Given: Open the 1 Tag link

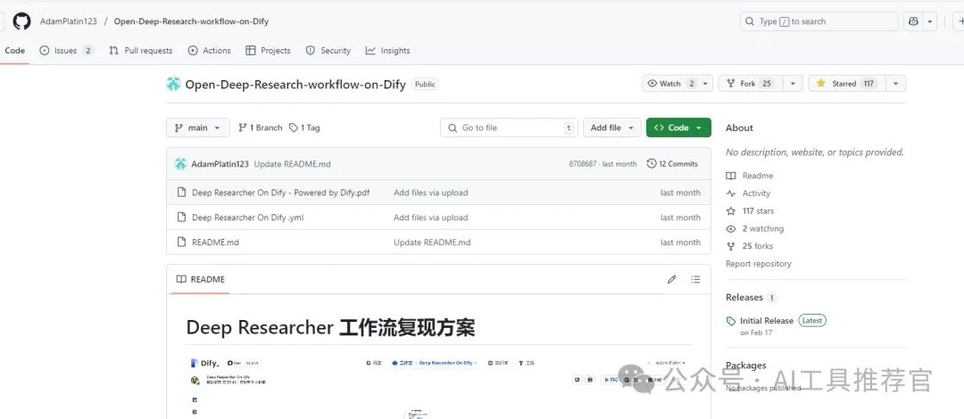Looking at the screenshot, I should coord(305,127).
